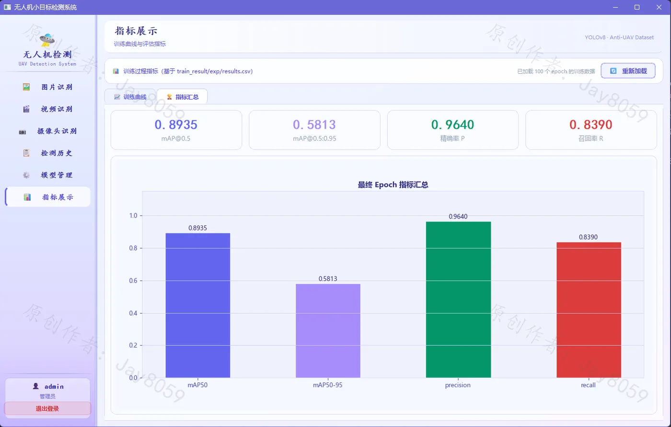Click the trophy icon on 指标汇总 tab
Image resolution: width=671 pixels, height=427 pixels.
click(x=169, y=97)
